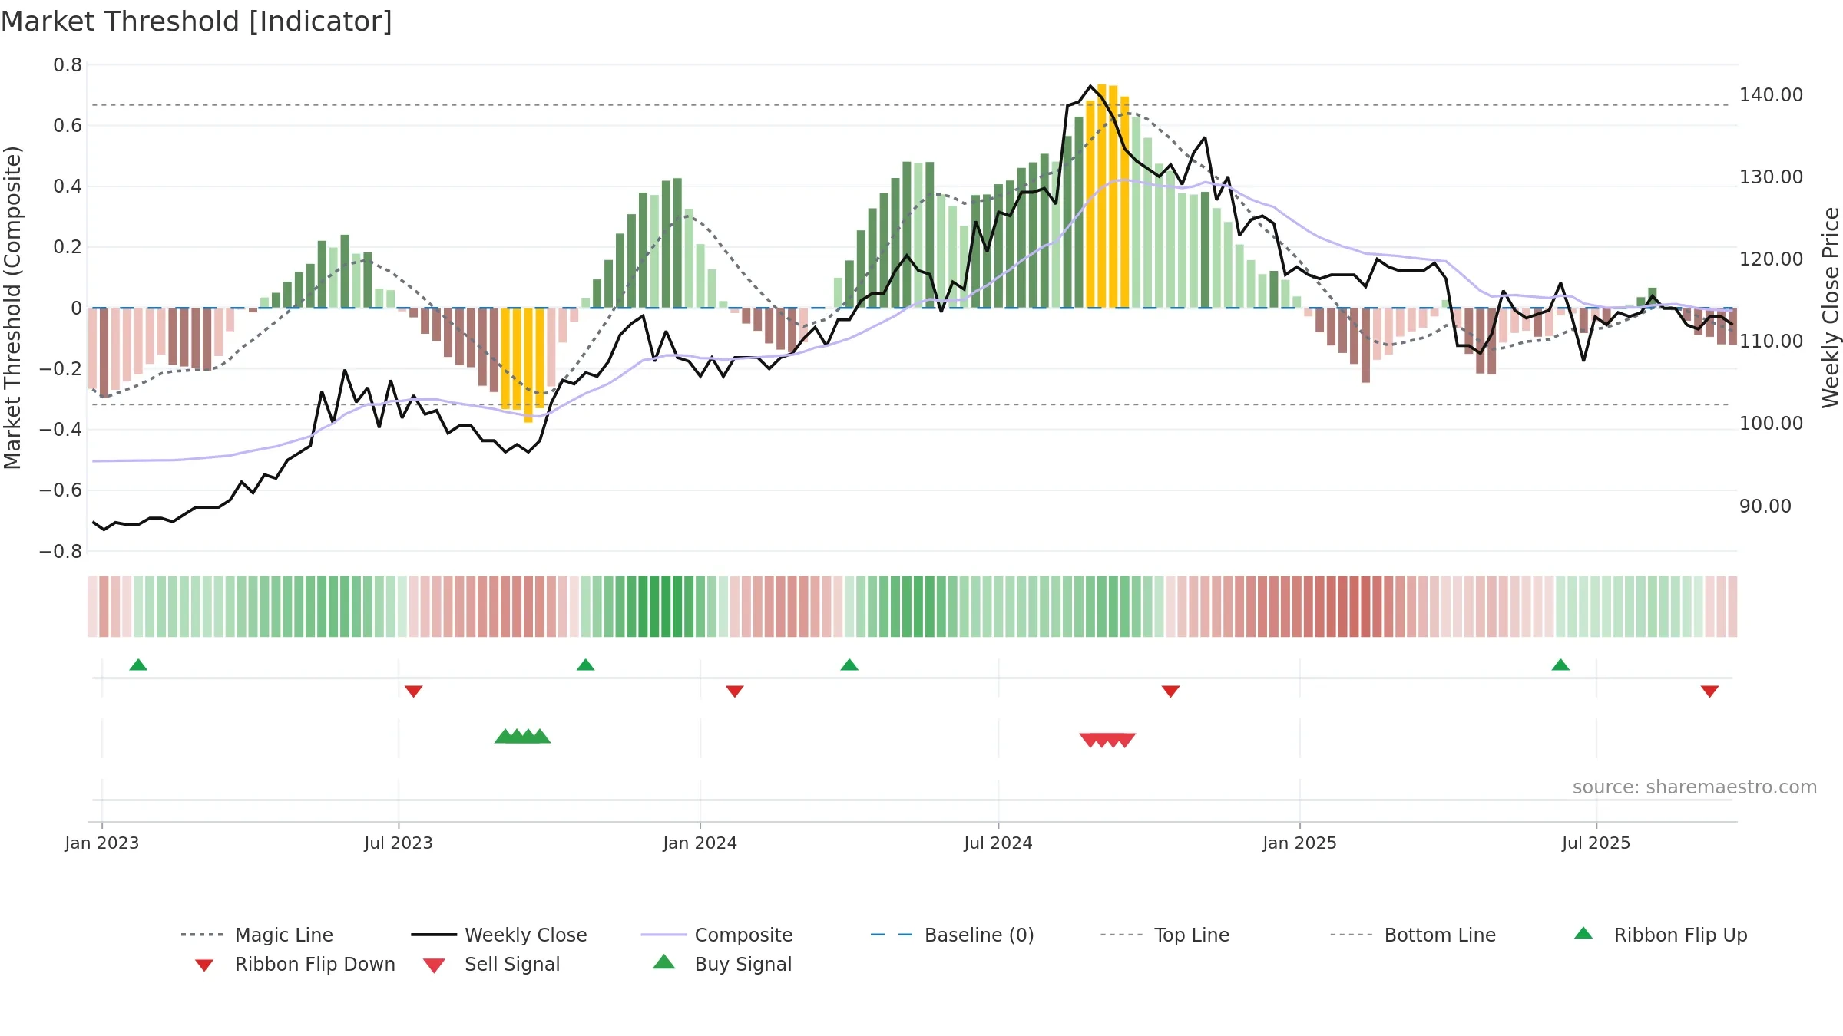Click the −0.4 left axis tick label

coord(61,430)
